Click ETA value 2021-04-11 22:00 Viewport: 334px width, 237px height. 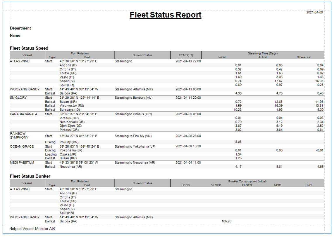188,61
